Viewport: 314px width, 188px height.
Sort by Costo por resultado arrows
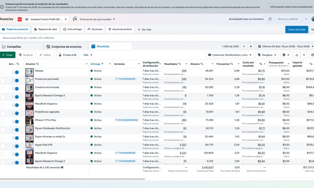[x=261, y=64]
